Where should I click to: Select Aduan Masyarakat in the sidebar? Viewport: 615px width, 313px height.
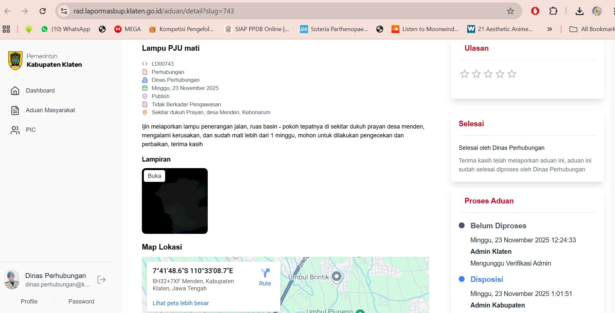pyautogui.click(x=50, y=110)
